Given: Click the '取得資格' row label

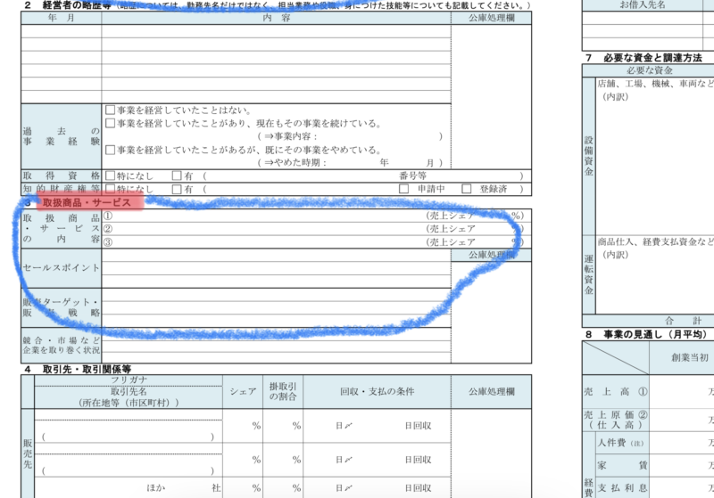Looking at the screenshot, I should (x=61, y=176).
